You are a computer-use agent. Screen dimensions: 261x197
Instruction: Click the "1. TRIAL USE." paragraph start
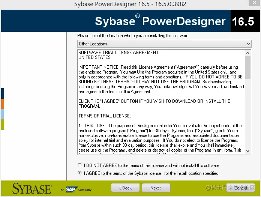click(92, 126)
